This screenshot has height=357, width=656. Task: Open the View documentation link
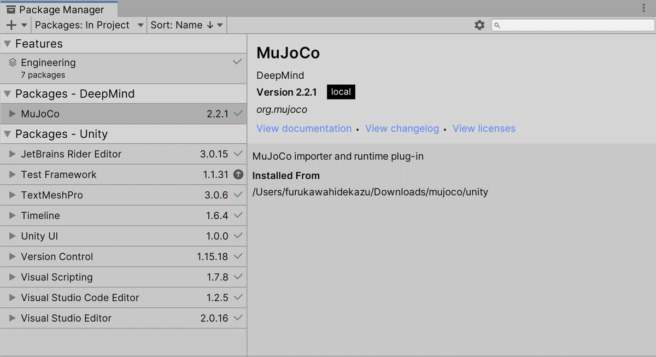[304, 128]
